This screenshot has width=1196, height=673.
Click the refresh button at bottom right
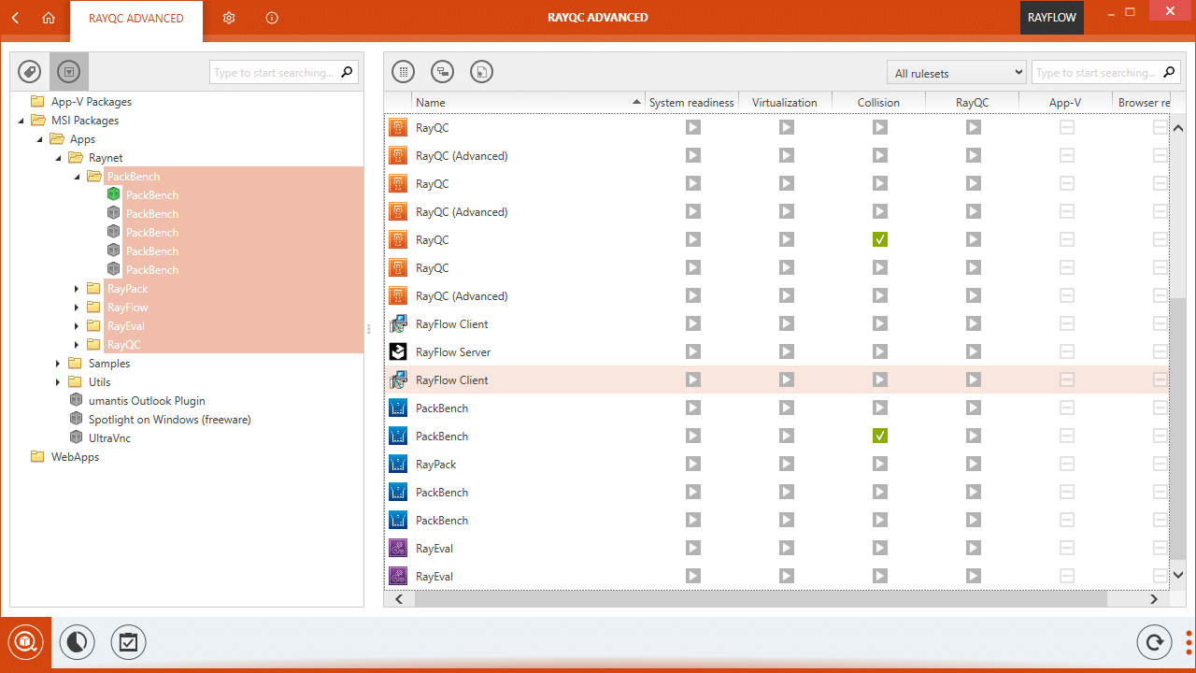[1154, 642]
